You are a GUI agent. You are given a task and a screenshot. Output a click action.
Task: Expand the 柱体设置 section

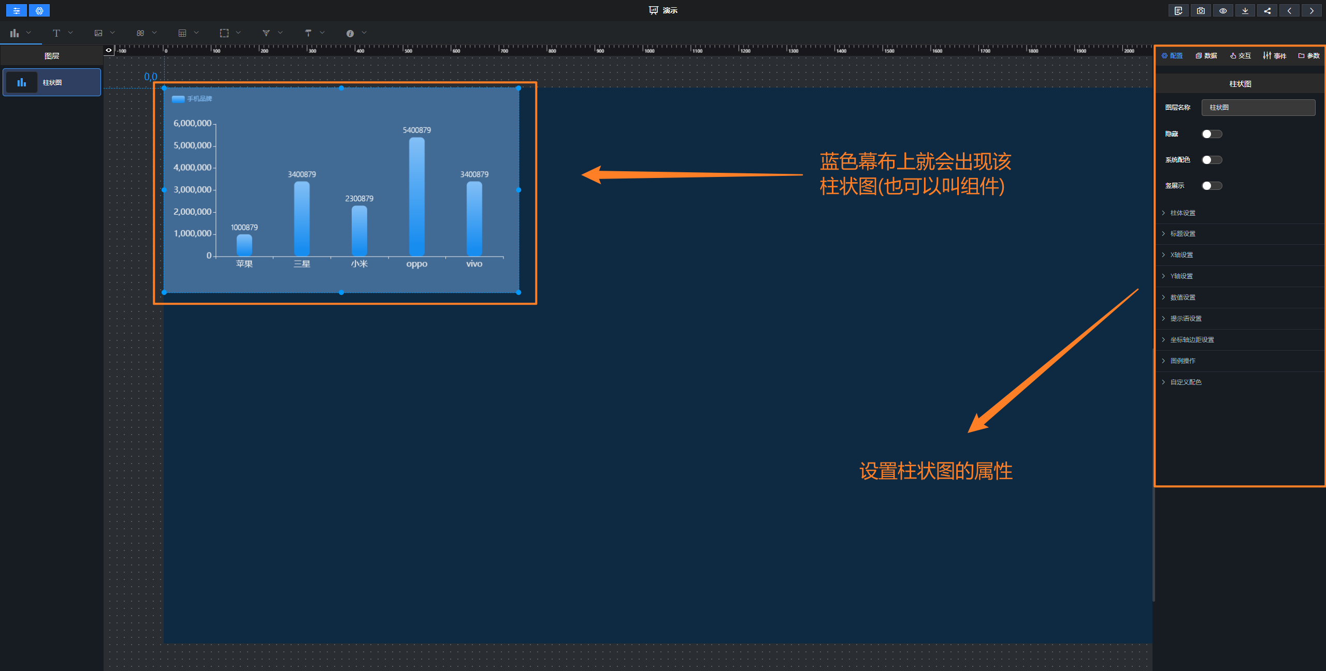pyautogui.click(x=1183, y=213)
